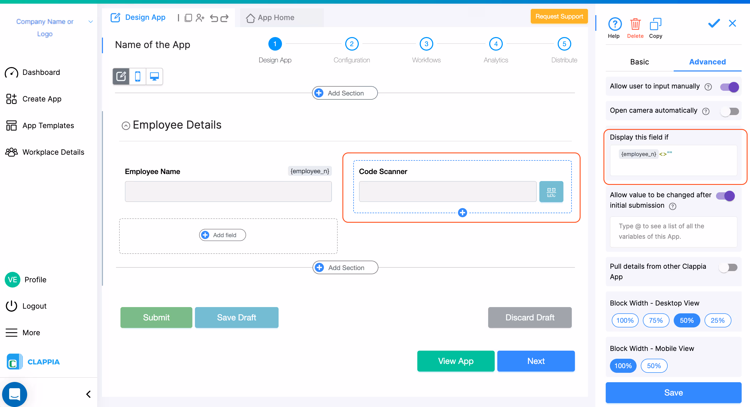Delete field using trash icon
750x407 pixels.
[x=635, y=25]
